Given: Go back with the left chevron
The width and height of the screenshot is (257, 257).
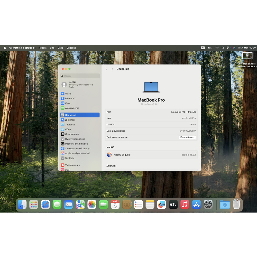Looking at the screenshot, I should point(106,69).
